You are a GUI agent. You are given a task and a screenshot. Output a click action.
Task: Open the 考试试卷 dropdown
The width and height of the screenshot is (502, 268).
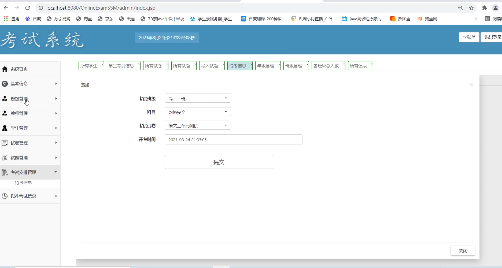198,125
